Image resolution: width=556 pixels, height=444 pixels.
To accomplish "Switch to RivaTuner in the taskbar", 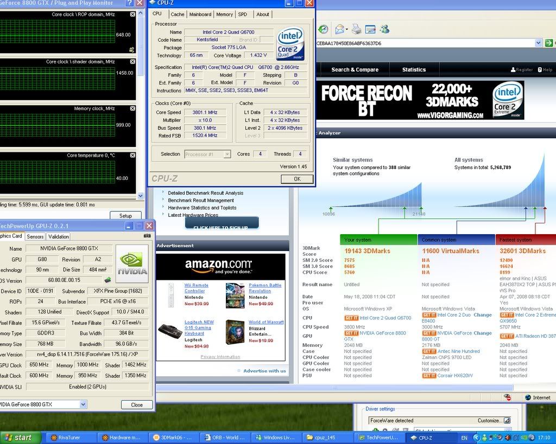I will tap(70, 437).
